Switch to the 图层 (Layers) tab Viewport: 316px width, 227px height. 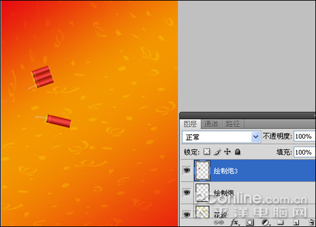click(190, 124)
